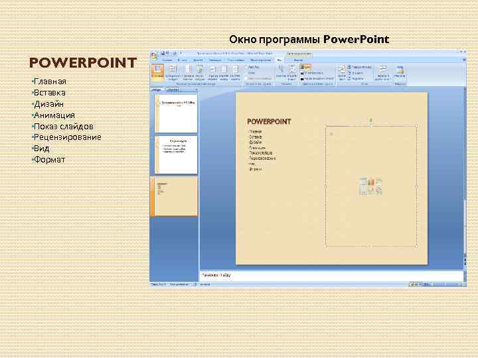The height and width of the screenshot is (358, 478).
Task: Click Arrange All in the Window group
Action: tap(360, 67)
